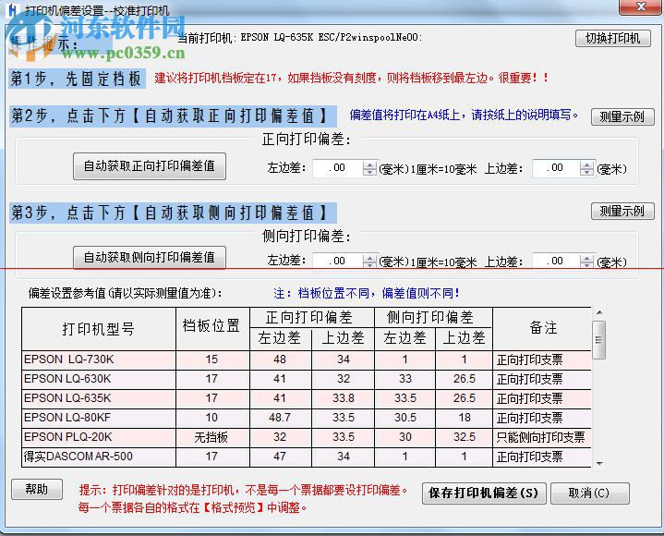Click the reference table scrollbar thumb
The height and width of the screenshot is (536, 664).
[x=599, y=340]
